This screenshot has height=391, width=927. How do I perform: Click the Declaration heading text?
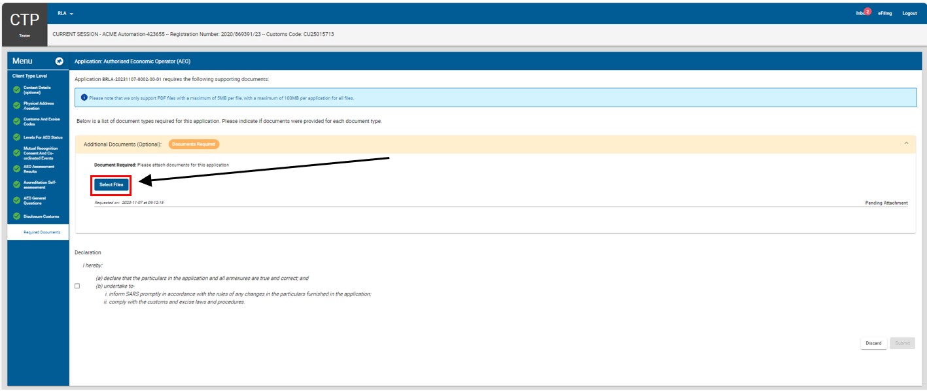click(88, 252)
